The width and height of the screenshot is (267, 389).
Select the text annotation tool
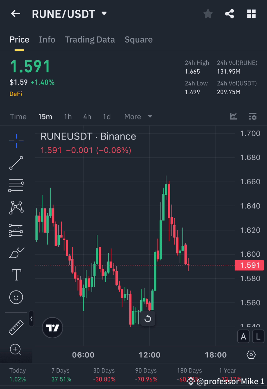tap(16, 275)
